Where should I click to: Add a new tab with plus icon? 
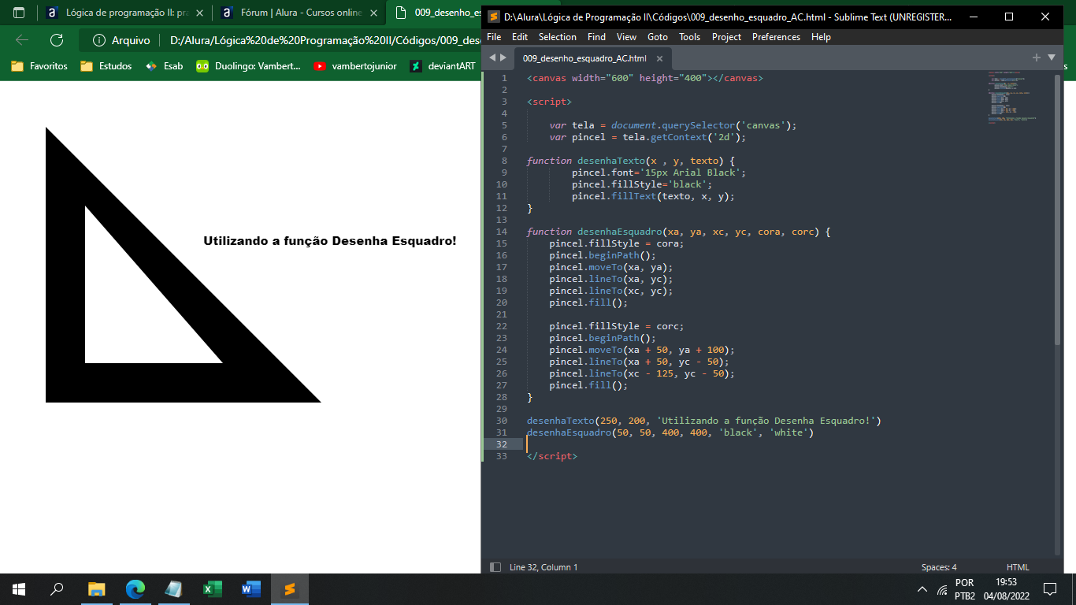point(1037,58)
